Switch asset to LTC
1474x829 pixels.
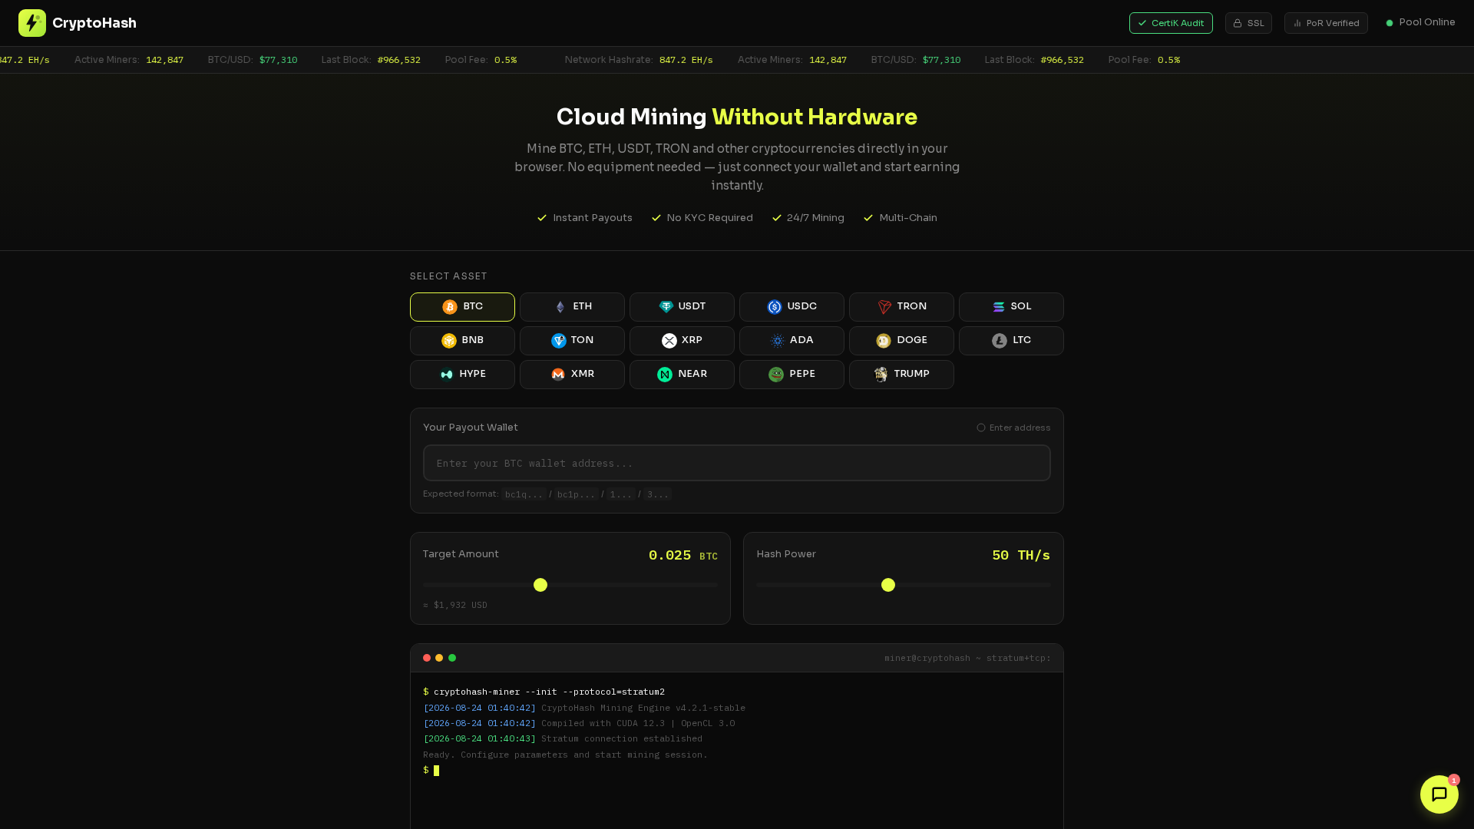coord(1011,341)
